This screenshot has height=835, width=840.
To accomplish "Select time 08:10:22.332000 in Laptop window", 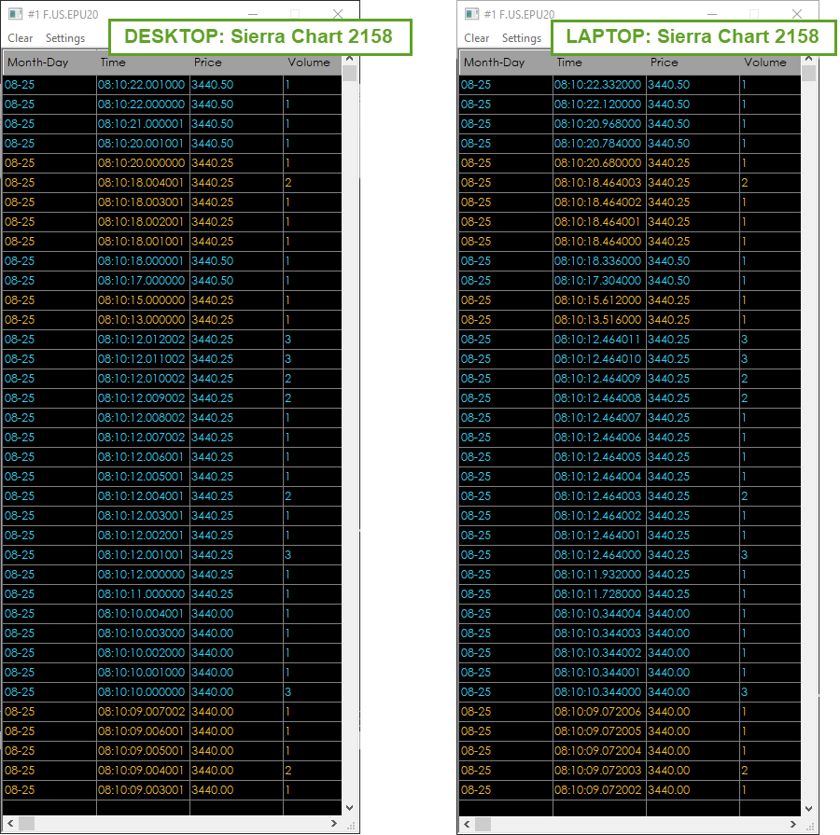I will pyautogui.click(x=598, y=85).
